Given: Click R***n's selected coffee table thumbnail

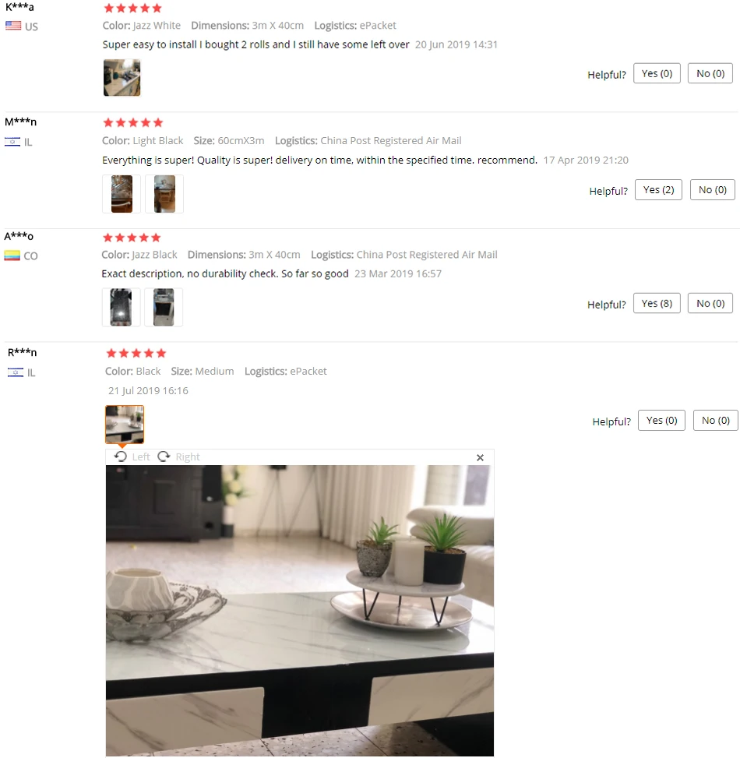Looking at the screenshot, I should point(125,425).
